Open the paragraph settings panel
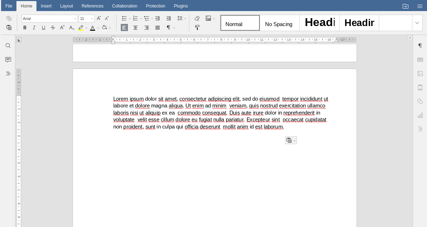 [x=420, y=46]
